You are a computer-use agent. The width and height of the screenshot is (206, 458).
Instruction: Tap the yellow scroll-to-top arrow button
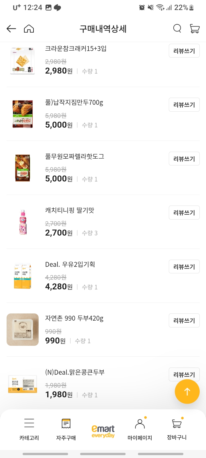pyautogui.click(x=187, y=391)
